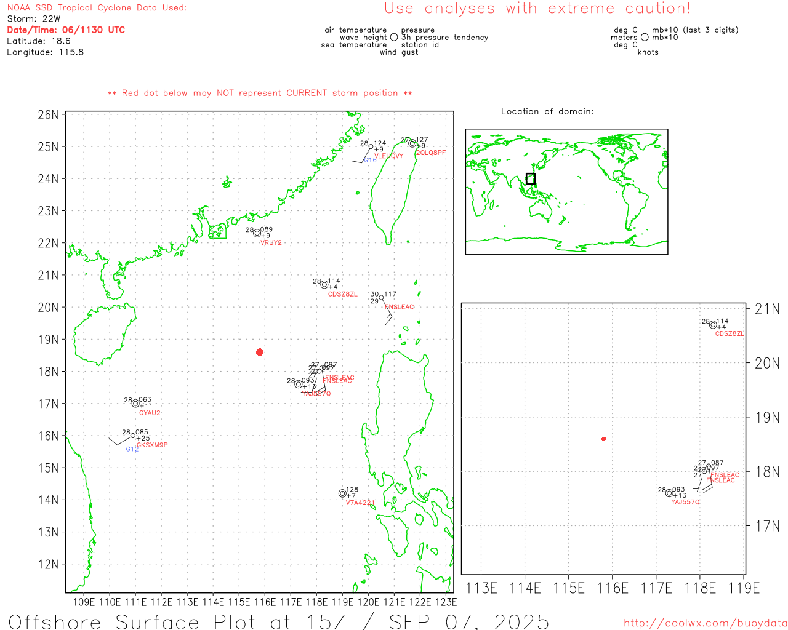The width and height of the screenshot is (788, 630).
Task: Select station label OYAU2
Action: click(x=150, y=413)
